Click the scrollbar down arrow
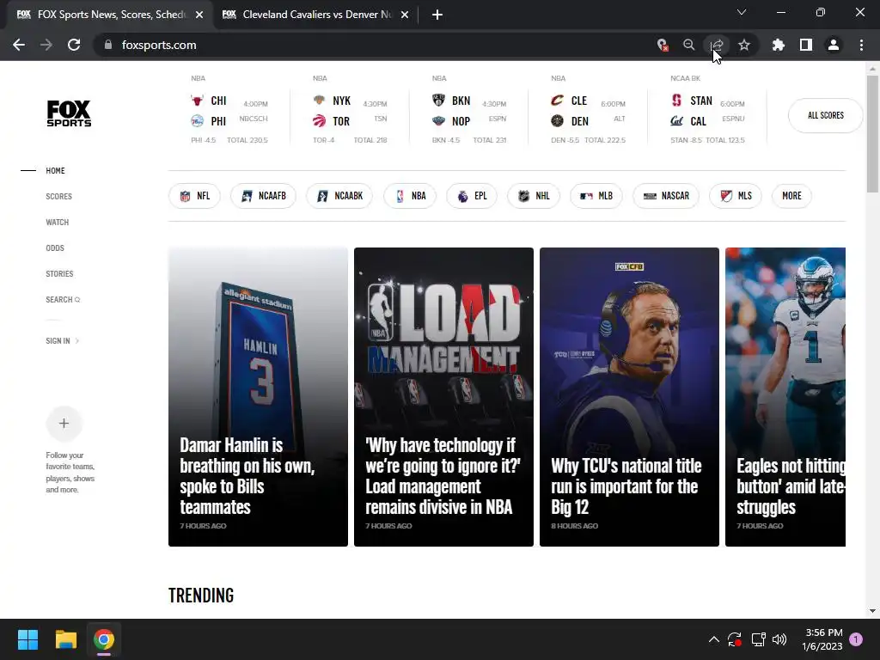 click(872, 611)
